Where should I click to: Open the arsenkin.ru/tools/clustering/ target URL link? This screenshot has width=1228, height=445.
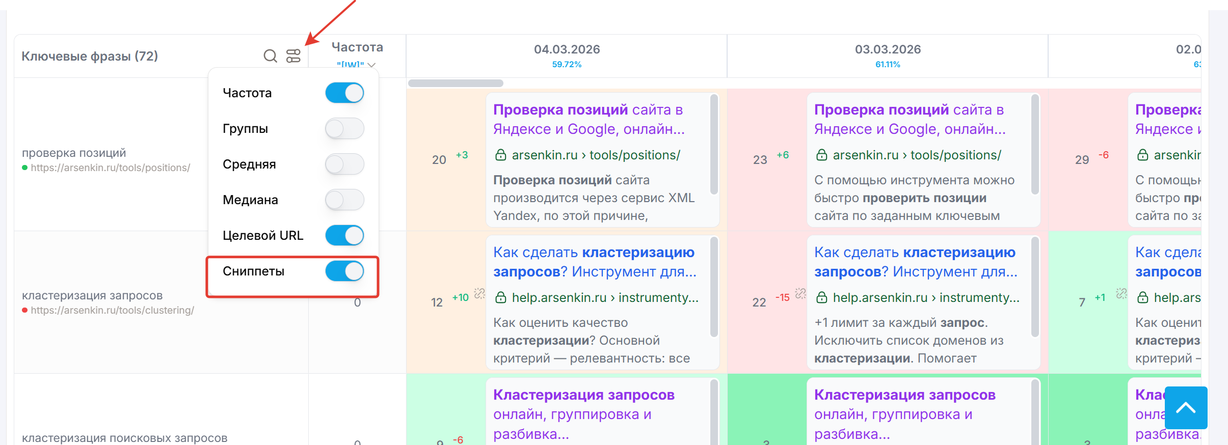tap(112, 310)
